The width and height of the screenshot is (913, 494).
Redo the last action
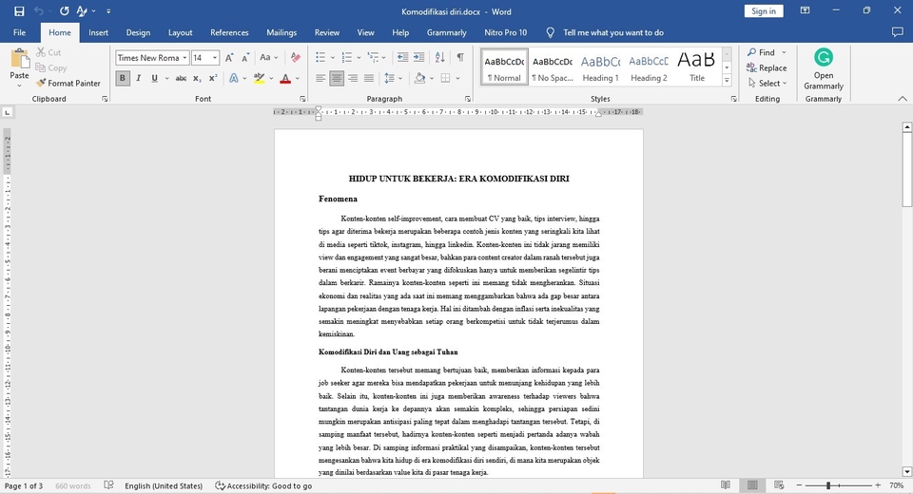[64, 11]
